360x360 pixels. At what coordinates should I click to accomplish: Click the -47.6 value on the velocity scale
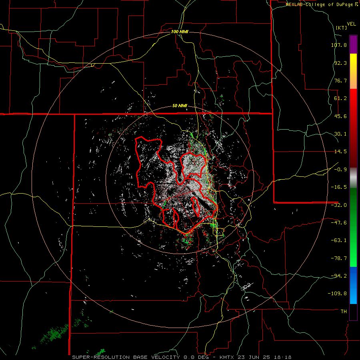click(x=339, y=223)
